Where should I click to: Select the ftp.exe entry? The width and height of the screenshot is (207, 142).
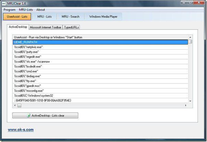[100, 81]
